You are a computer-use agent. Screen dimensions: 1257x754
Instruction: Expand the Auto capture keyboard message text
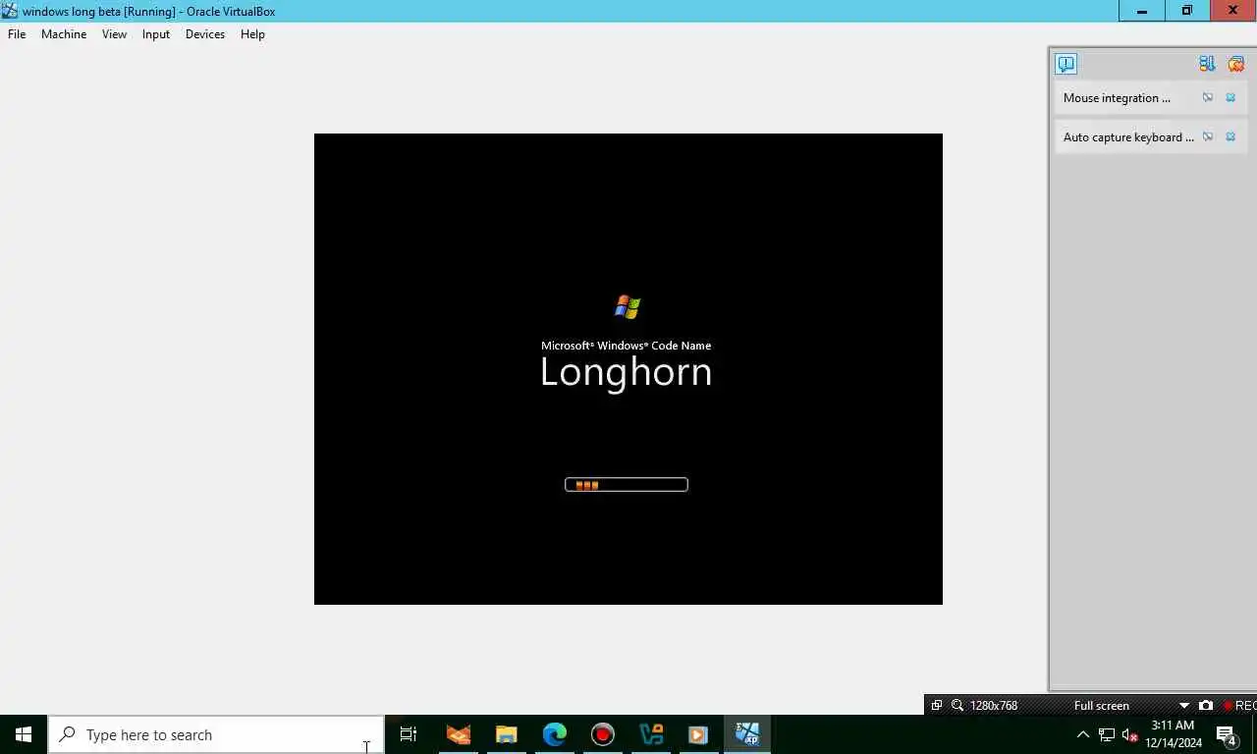1128,137
